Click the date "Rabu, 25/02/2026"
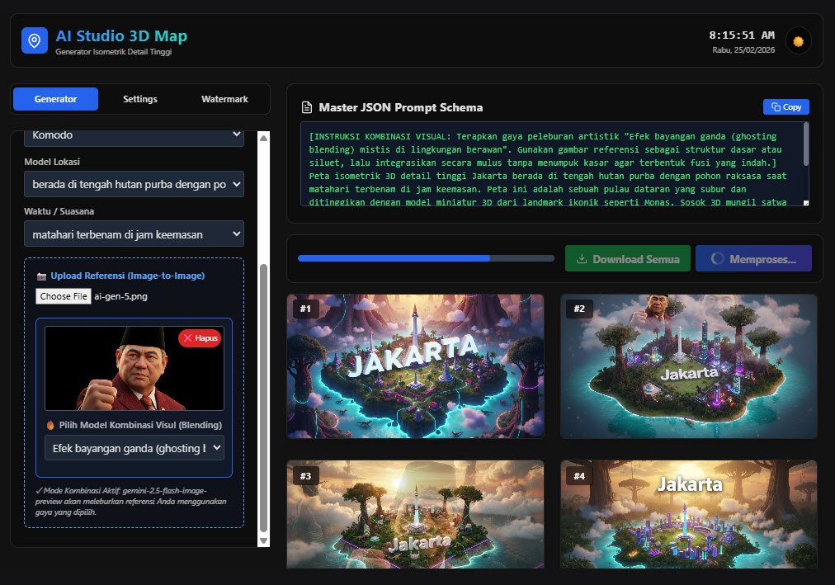 point(743,50)
